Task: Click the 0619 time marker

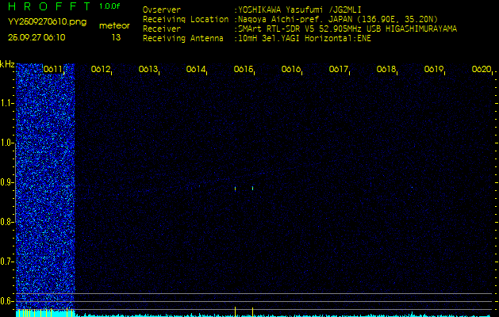Action: [434, 69]
